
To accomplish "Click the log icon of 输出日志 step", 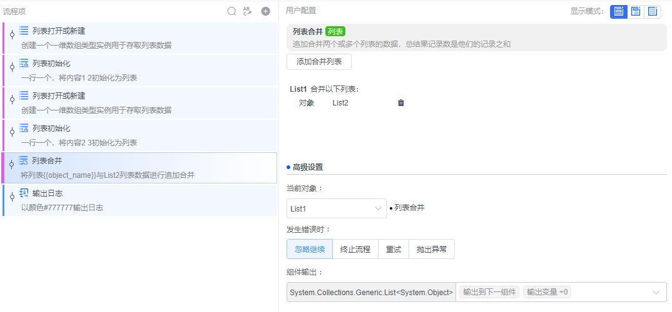I will pos(24,193).
